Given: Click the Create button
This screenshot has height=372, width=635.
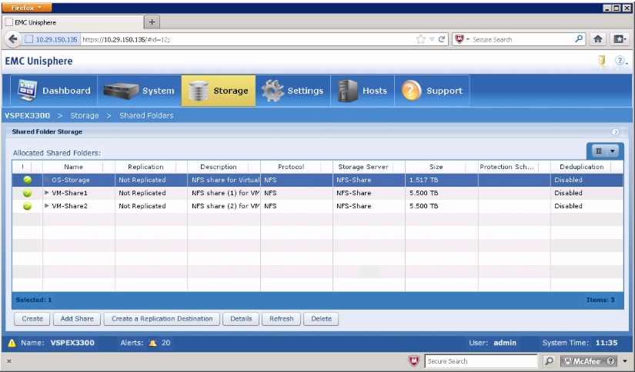Looking at the screenshot, I should click(32, 319).
